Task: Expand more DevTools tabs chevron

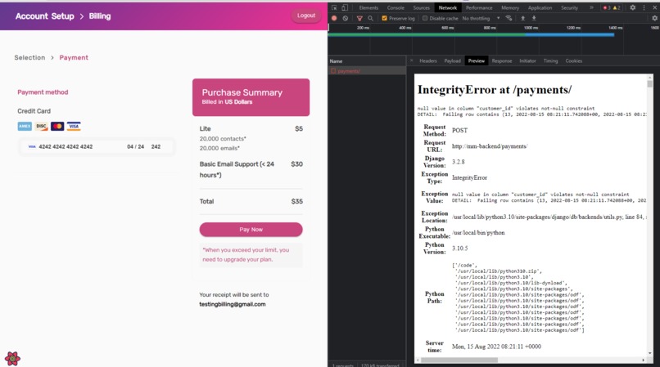Action: 591,7
